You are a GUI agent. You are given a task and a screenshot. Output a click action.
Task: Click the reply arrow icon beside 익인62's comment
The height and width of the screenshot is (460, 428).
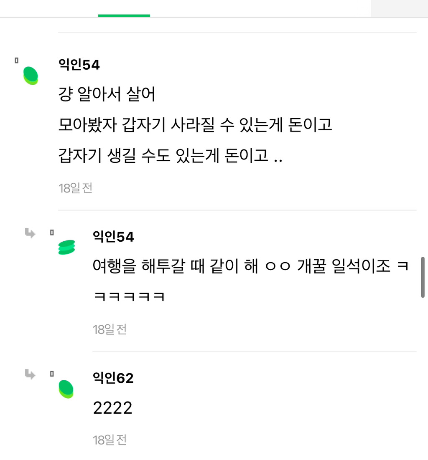pyautogui.click(x=30, y=374)
